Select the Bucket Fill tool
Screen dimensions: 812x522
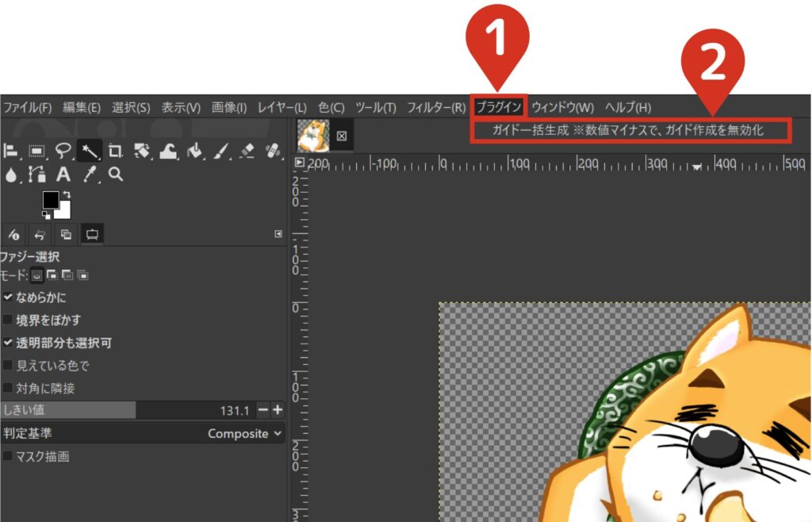tap(195, 151)
